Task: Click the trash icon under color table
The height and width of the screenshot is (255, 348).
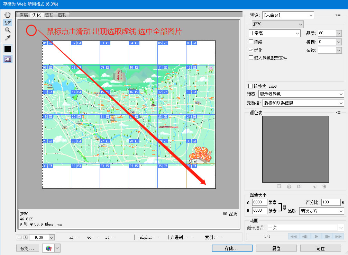Action: (x=324, y=186)
